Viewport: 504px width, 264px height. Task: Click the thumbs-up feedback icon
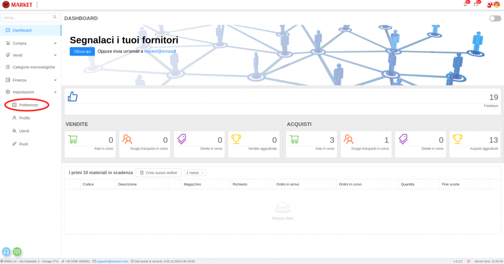(72, 97)
